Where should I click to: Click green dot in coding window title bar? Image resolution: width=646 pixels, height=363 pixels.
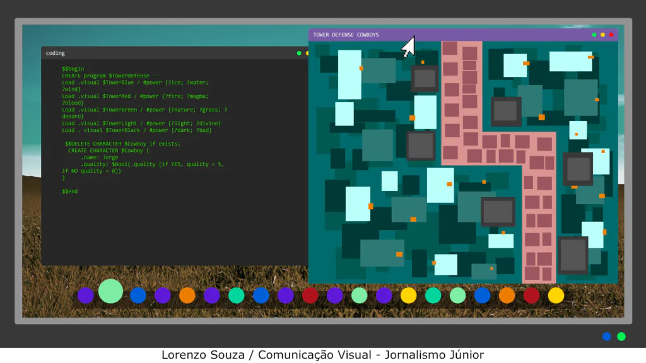(x=299, y=53)
